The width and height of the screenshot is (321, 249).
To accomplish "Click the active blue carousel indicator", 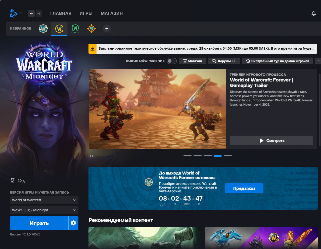I will pos(218,156).
